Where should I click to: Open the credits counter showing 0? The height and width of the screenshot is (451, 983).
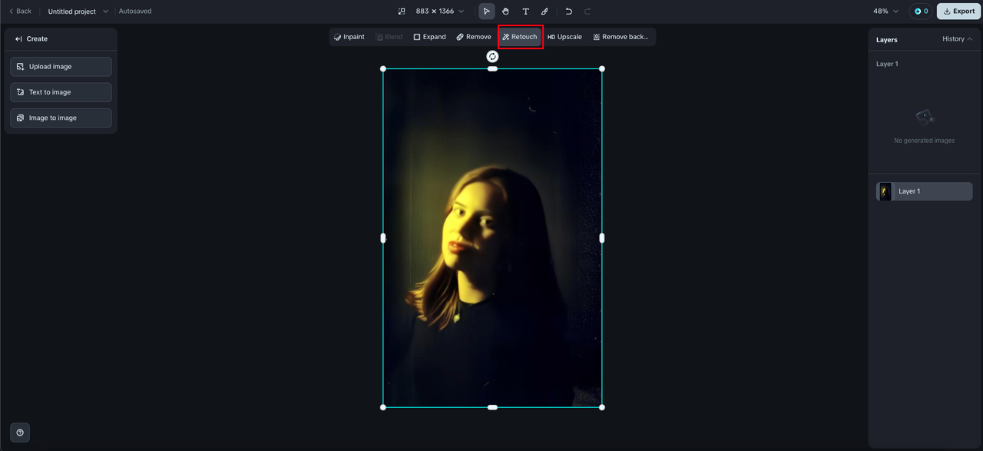coord(921,12)
